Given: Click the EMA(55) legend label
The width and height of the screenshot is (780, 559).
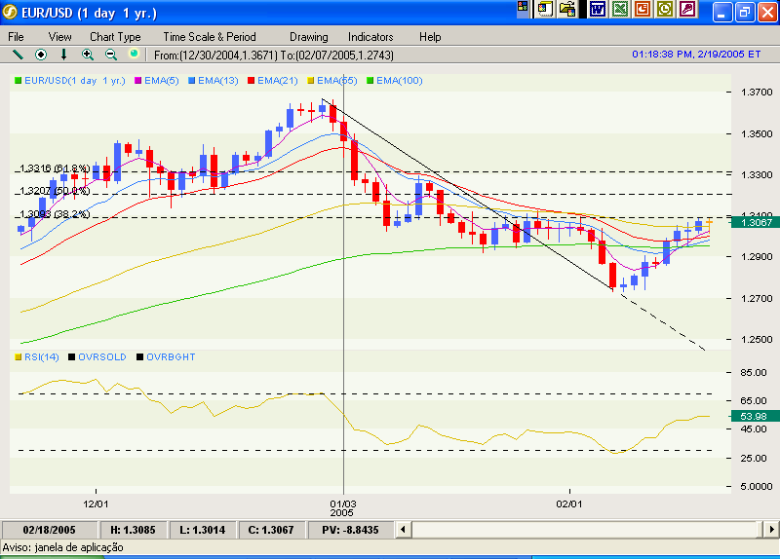Looking at the screenshot, I should coord(336,81).
